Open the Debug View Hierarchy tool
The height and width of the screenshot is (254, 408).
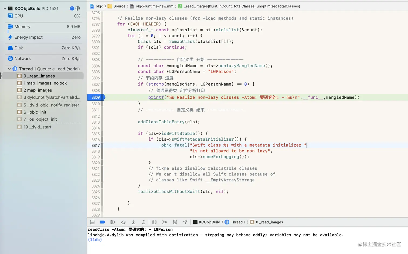[x=154, y=222]
